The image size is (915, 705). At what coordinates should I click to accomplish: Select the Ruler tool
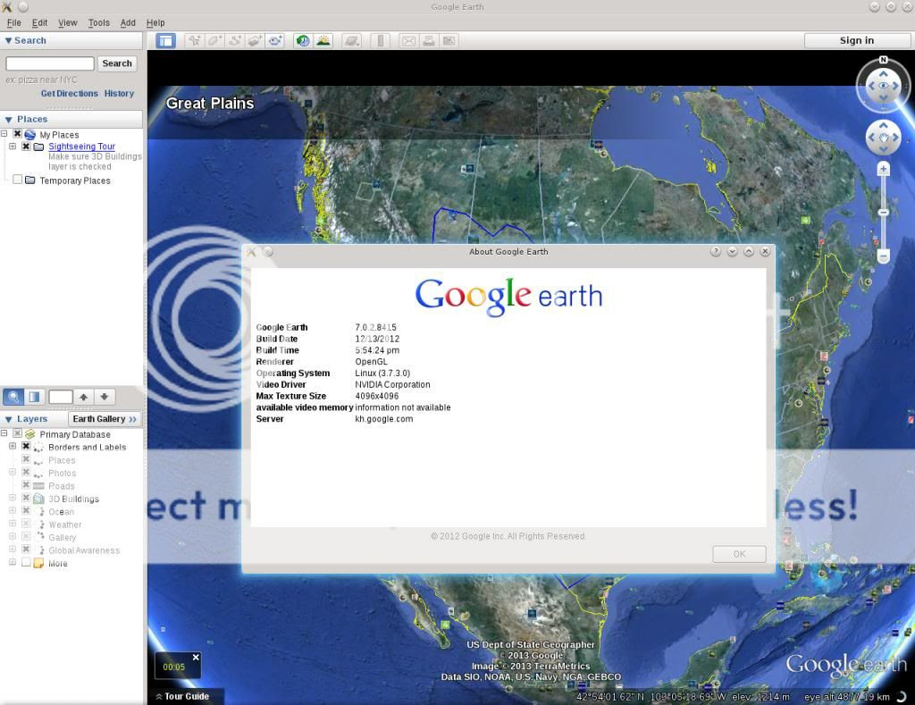[380, 41]
